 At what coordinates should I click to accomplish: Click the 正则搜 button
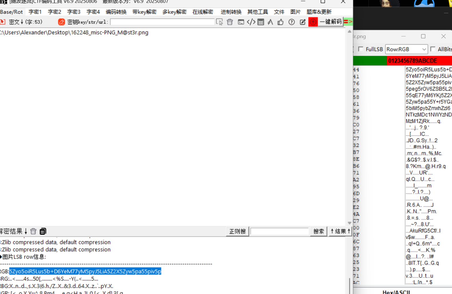pyautogui.click(x=237, y=231)
